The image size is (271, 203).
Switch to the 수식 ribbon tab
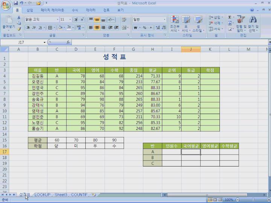75,10
